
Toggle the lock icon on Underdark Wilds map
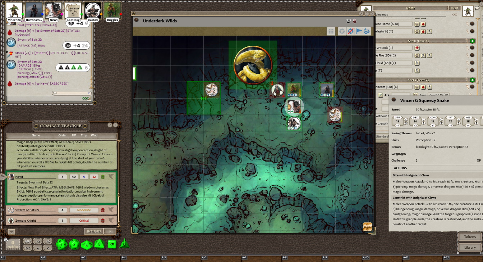click(354, 21)
